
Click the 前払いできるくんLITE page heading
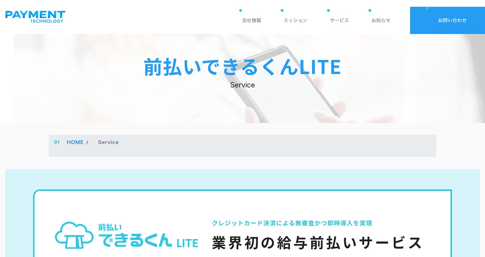(x=242, y=67)
